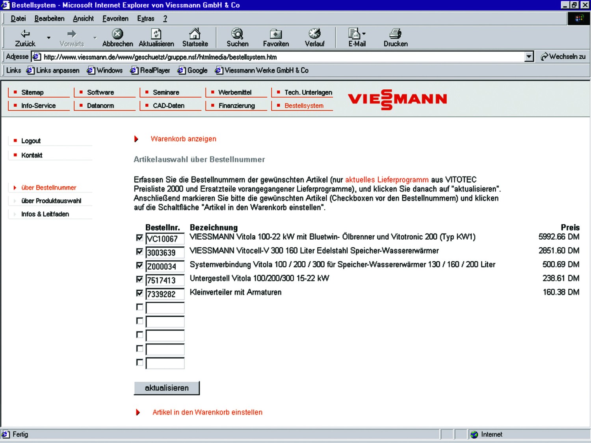Open the Extras menu
This screenshot has height=443, width=591.
click(146, 19)
